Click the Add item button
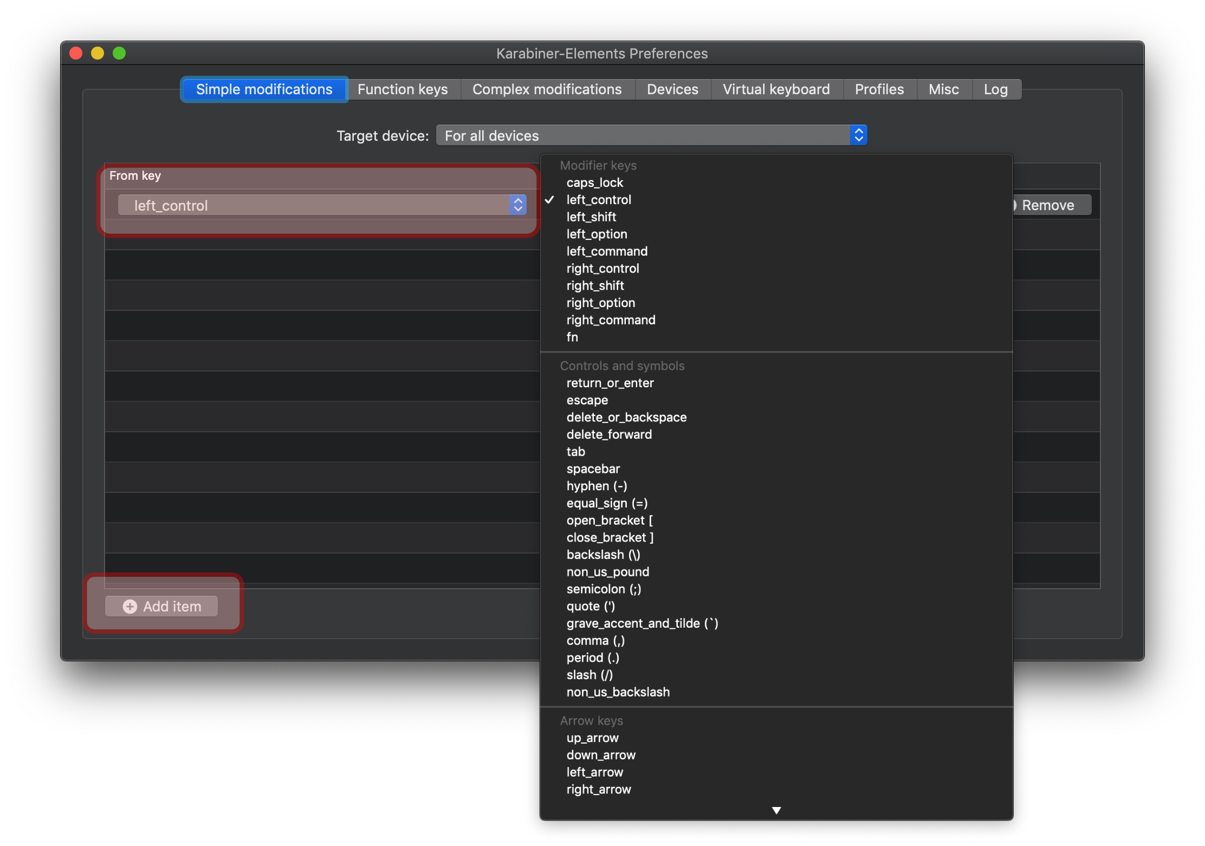Screen dimensions: 1205x846 161,606
